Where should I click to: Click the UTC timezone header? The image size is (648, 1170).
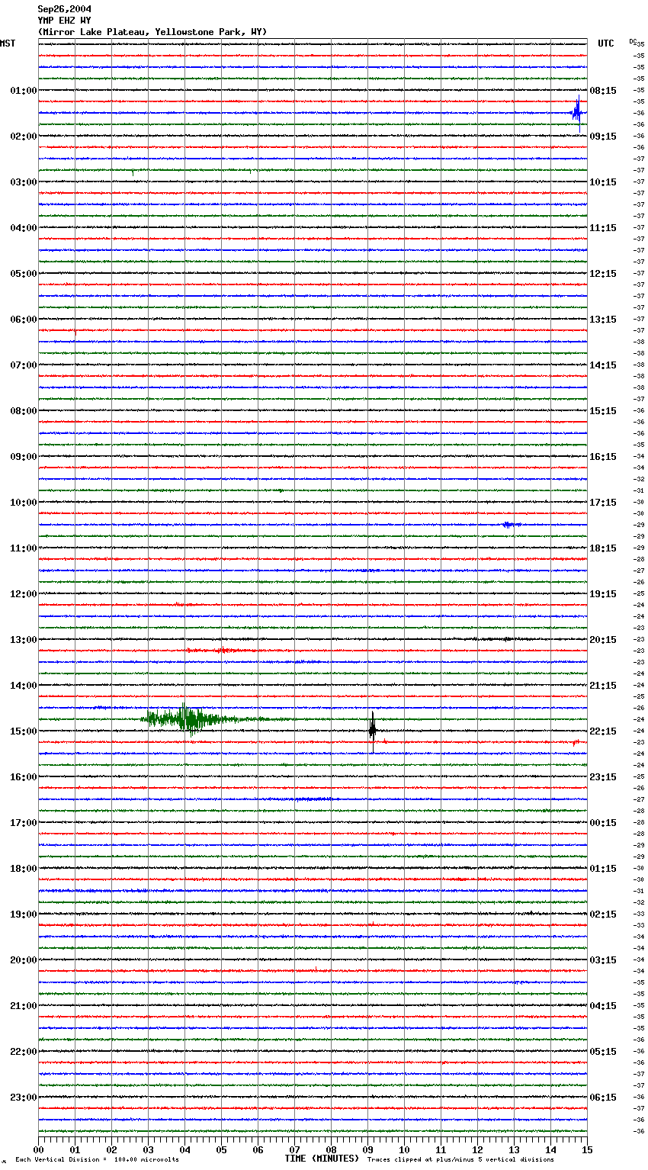point(606,43)
